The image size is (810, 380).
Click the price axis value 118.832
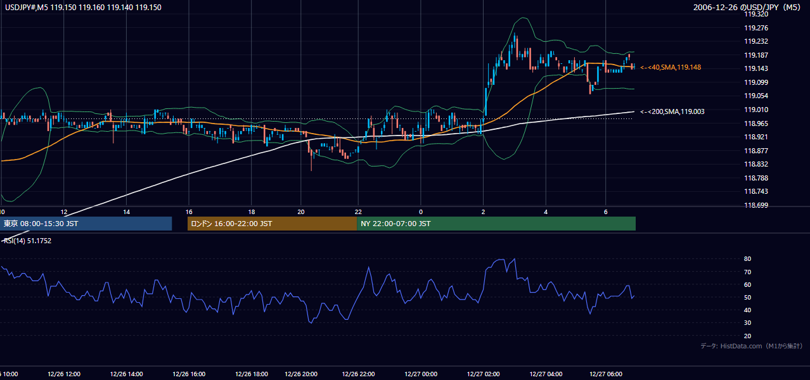tap(757, 164)
